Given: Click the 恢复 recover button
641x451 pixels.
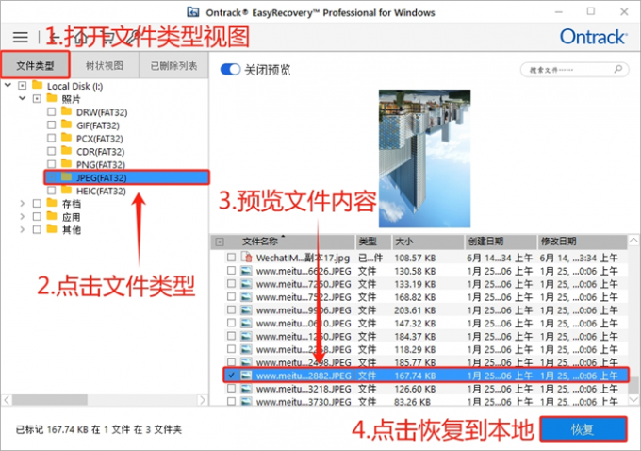Looking at the screenshot, I should click(583, 429).
